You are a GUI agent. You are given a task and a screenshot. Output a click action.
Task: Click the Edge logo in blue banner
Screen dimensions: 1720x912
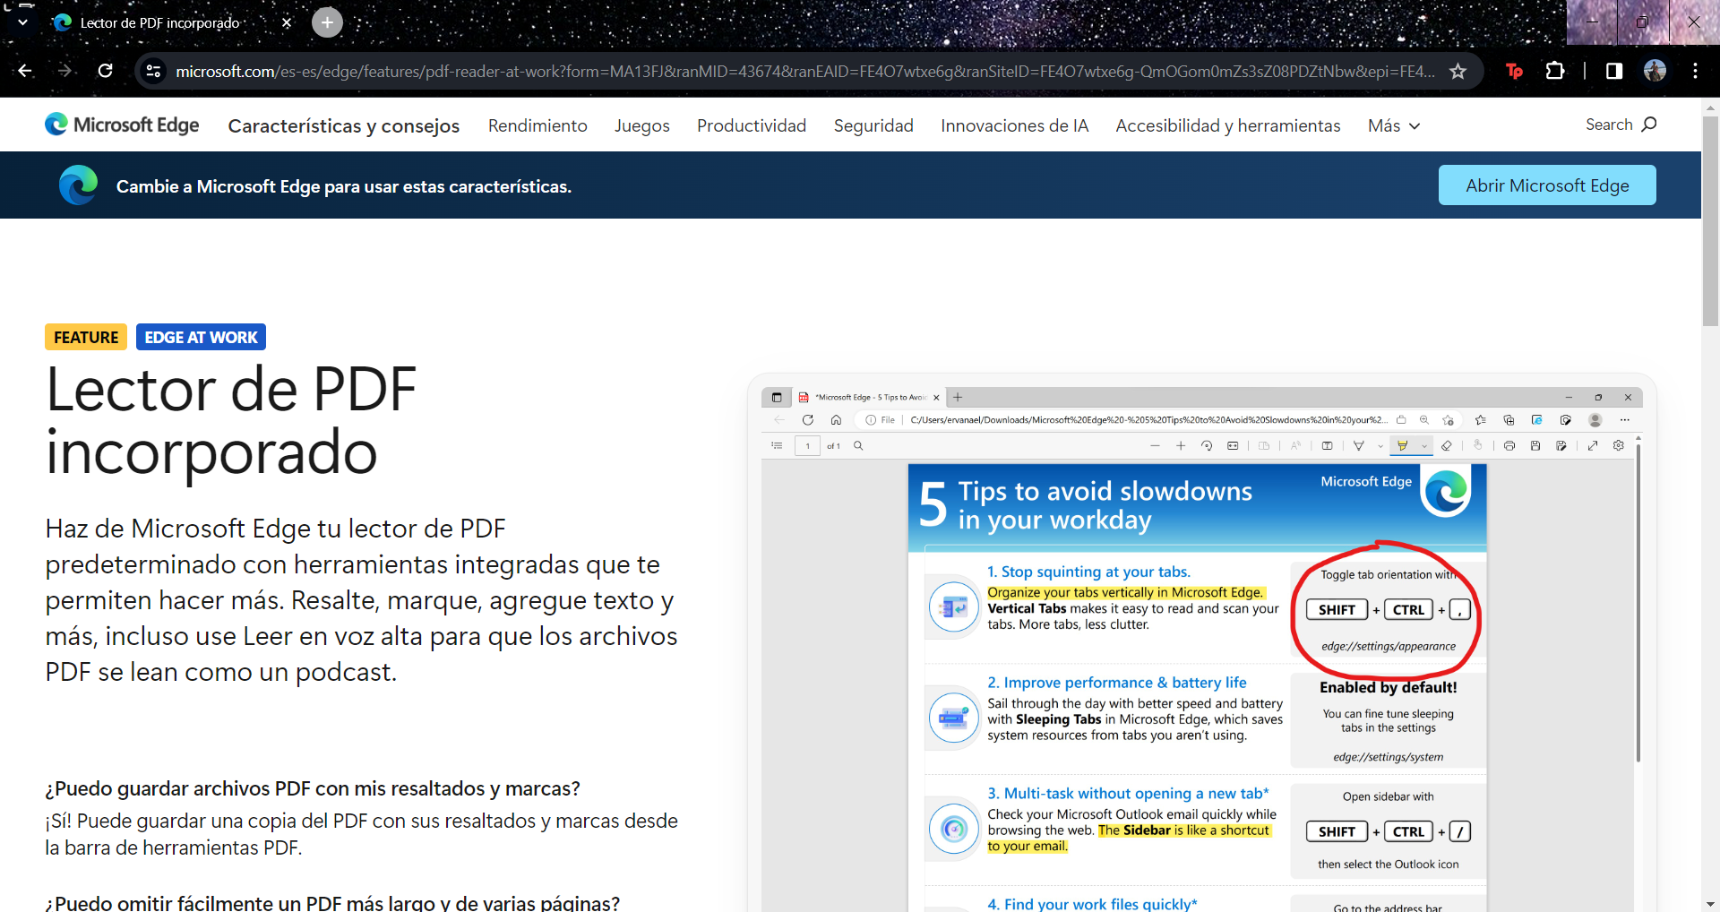pos(78,185)
